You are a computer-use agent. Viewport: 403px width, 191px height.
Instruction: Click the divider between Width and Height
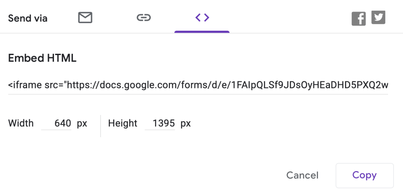100,126
